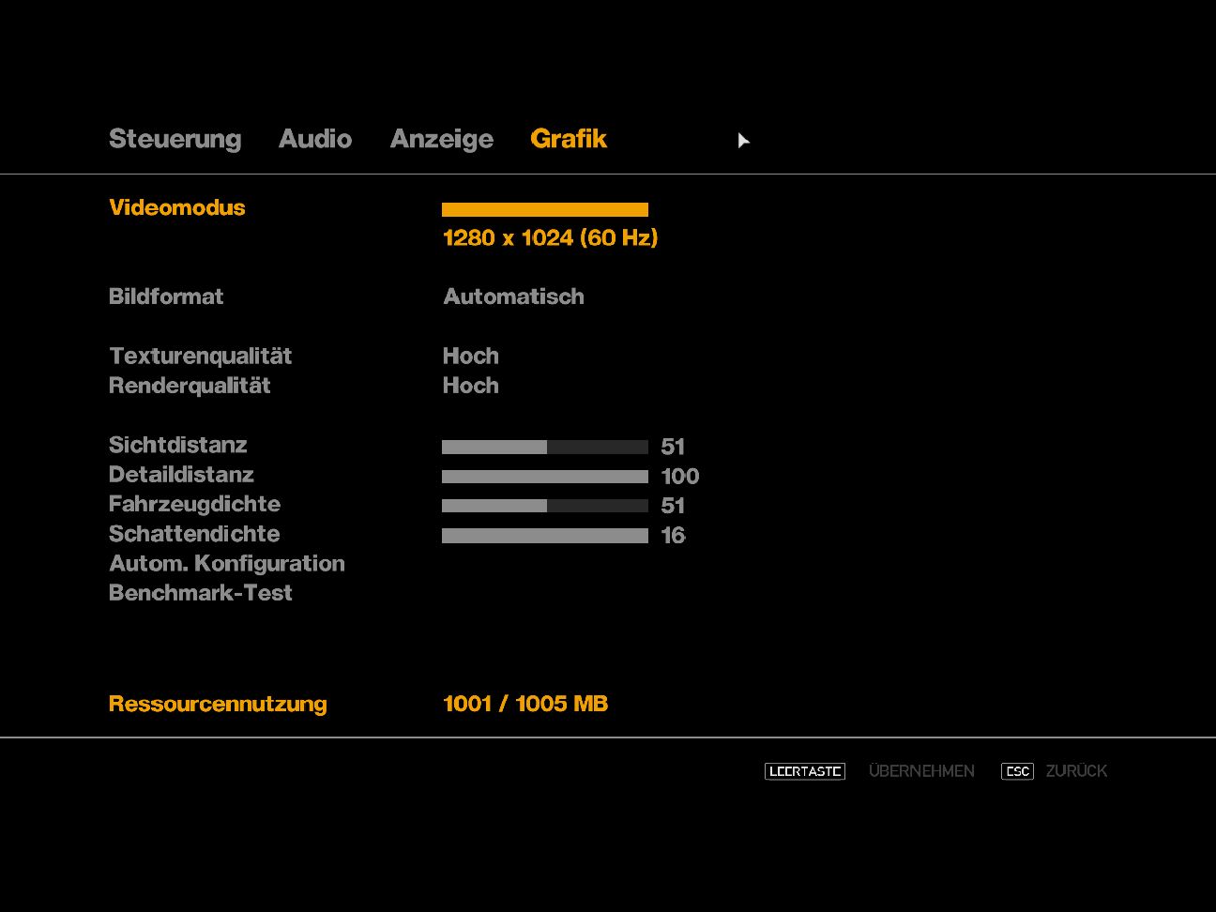Image resolution: width=1216 pixels, height=912 pixels.
Task: Adjust the Fahrzeugdichte slider bar
Action: 545,506
